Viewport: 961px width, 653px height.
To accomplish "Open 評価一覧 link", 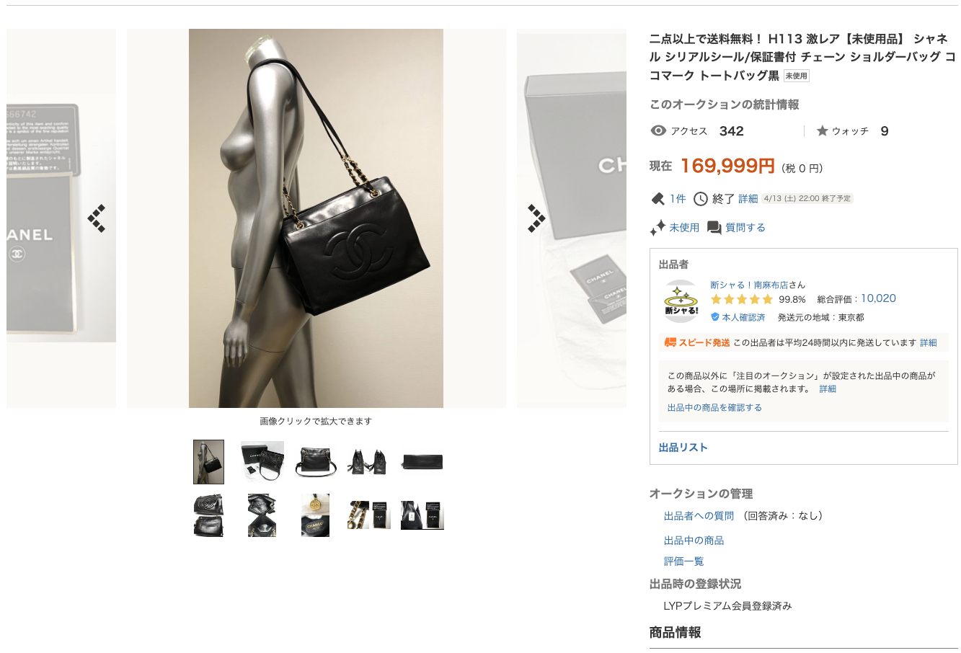I will (x=683, y=561).
